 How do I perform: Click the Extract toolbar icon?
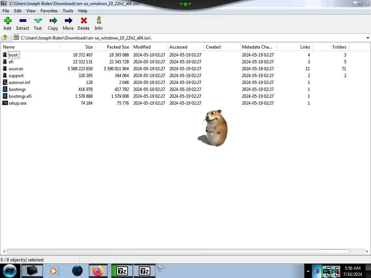tap(23, 21)
